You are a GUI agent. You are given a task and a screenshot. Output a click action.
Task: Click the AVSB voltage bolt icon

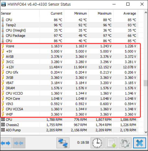pyautogui.click(x=3, y=57)
